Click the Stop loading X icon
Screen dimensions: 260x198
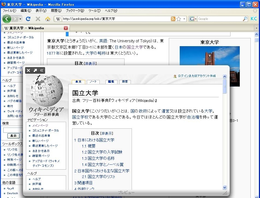click(x=38, y=19)
